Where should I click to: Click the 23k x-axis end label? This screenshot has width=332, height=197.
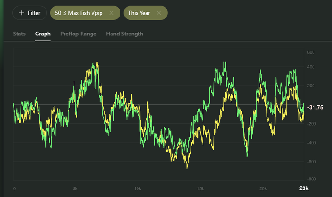coord(304,188)
